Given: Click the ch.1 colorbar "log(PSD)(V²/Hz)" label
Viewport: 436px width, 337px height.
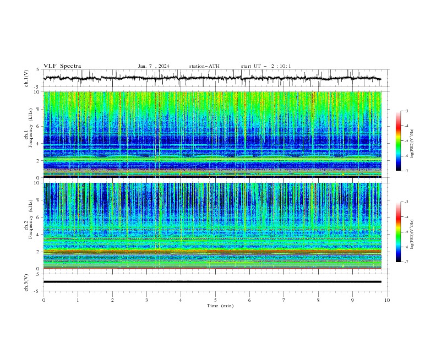Looking at the screenshot, I should click(412, 144).
